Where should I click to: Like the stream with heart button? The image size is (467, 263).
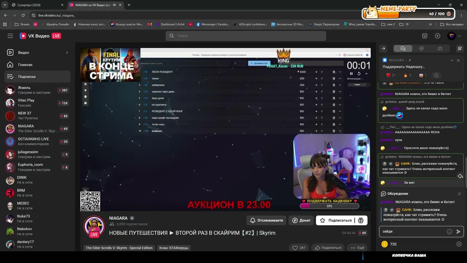(299, 248)
